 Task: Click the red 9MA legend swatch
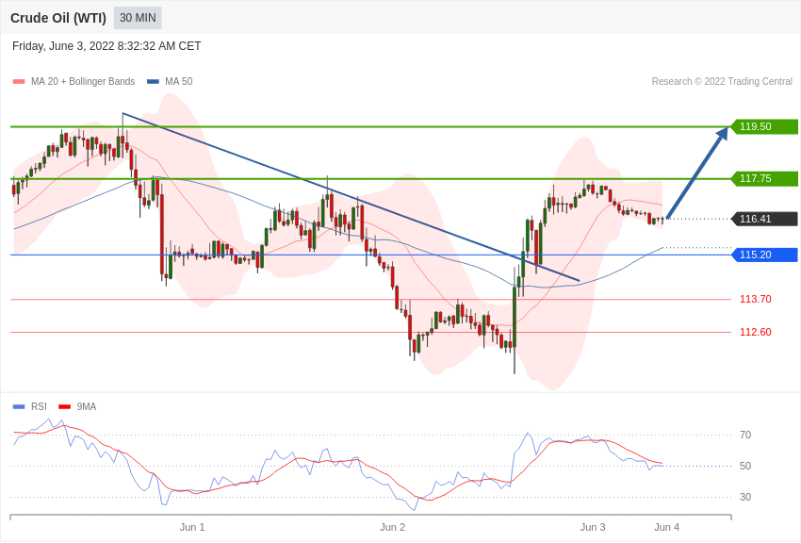64,407
